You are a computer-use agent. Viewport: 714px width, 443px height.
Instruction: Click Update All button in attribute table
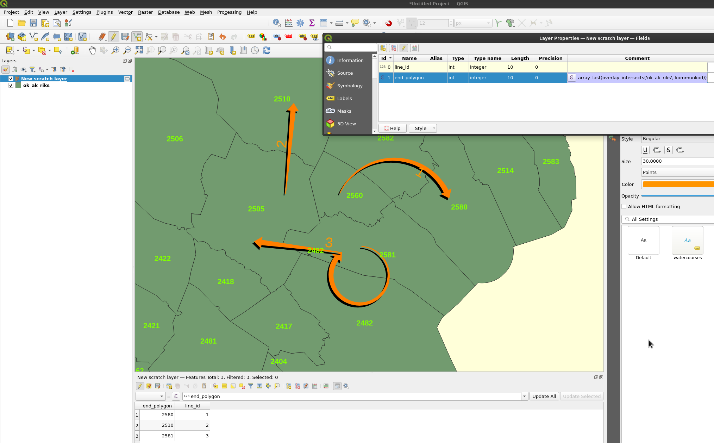point(543,396)
